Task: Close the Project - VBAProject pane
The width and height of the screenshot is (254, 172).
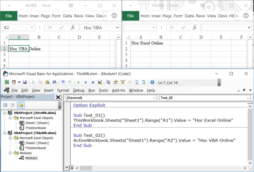Action: 58,97
